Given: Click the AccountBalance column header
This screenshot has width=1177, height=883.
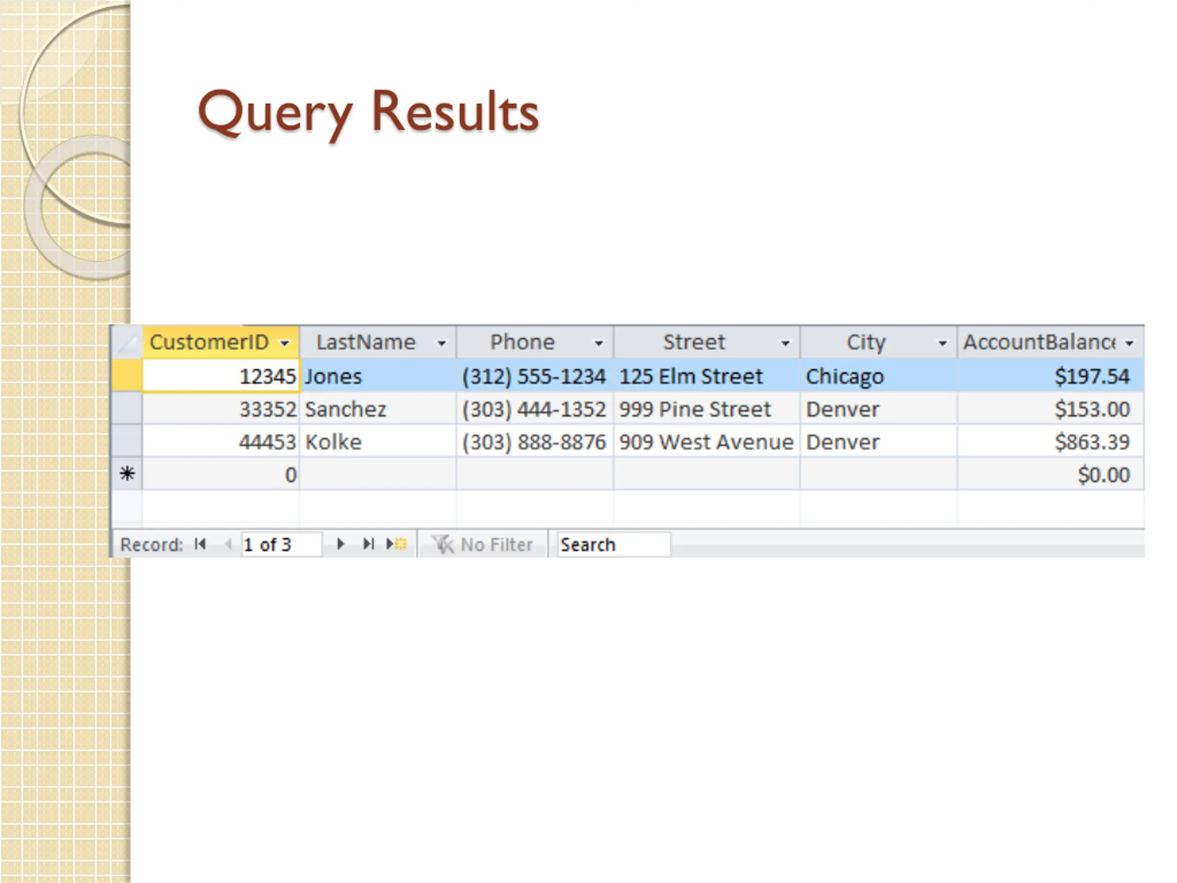Looking at the screenshot, I should 1051,342.
